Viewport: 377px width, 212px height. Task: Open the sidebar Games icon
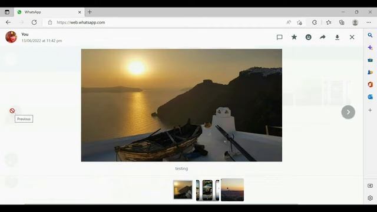pos(371,72)
